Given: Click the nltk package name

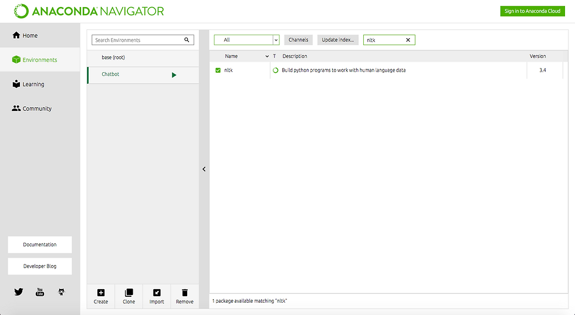Looking at the screenshot, I should 228,70.
